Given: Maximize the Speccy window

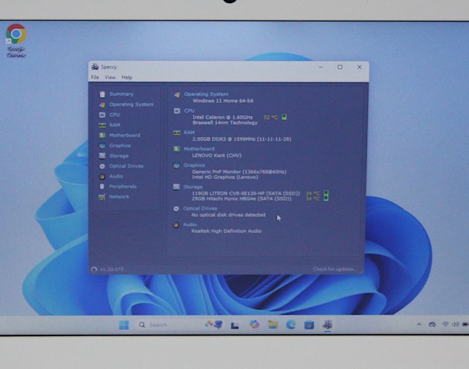Looking at the screenshot, I should coord(340,67).
